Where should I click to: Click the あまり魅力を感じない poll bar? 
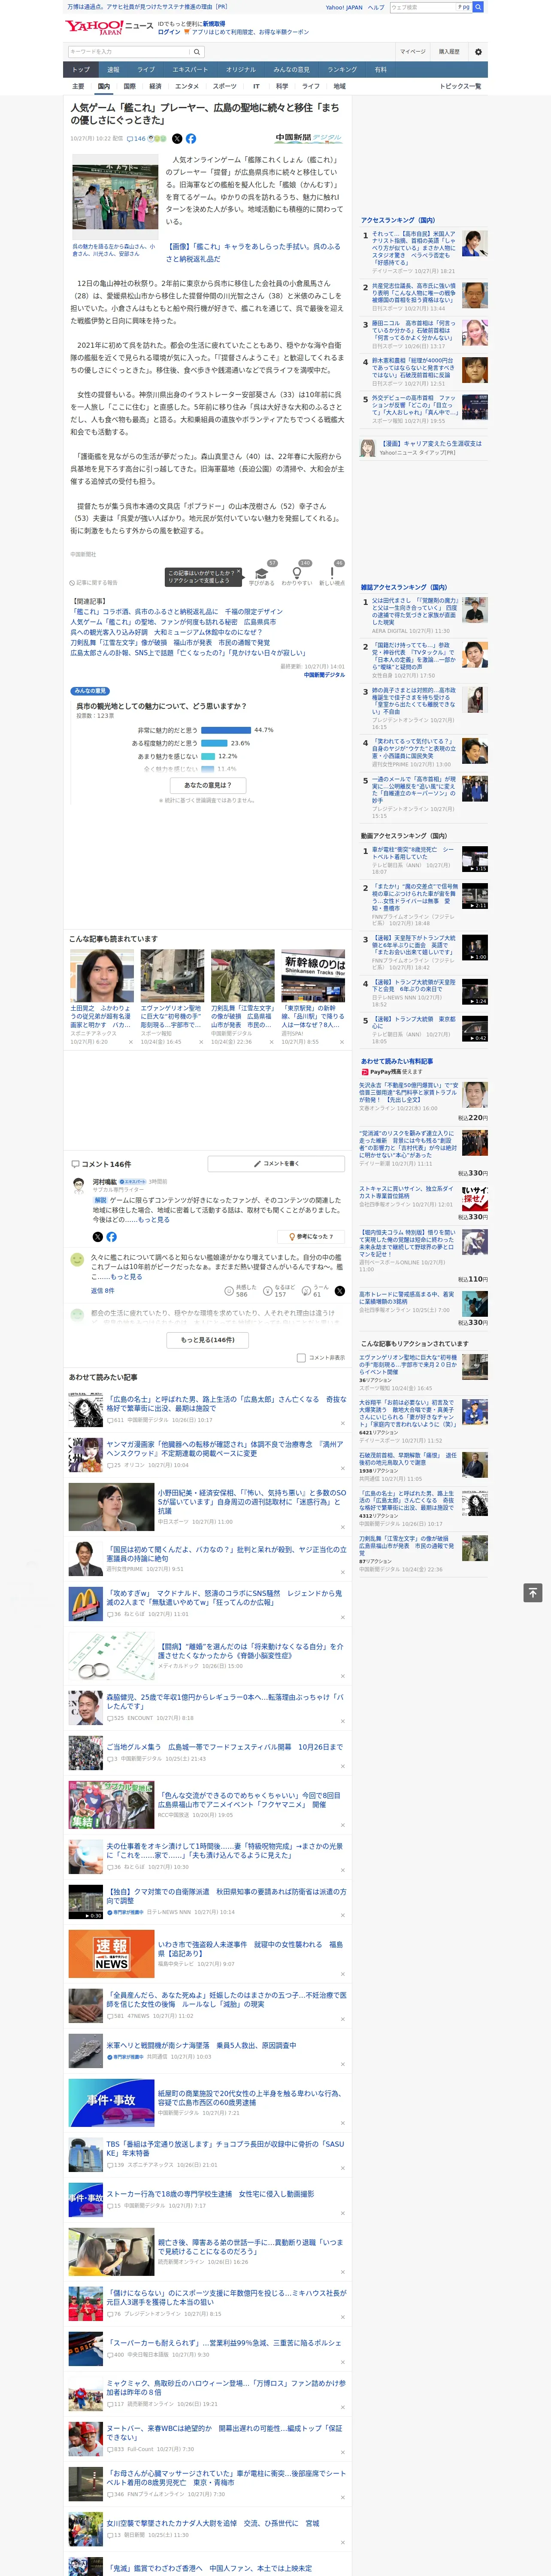coord(208,756)
